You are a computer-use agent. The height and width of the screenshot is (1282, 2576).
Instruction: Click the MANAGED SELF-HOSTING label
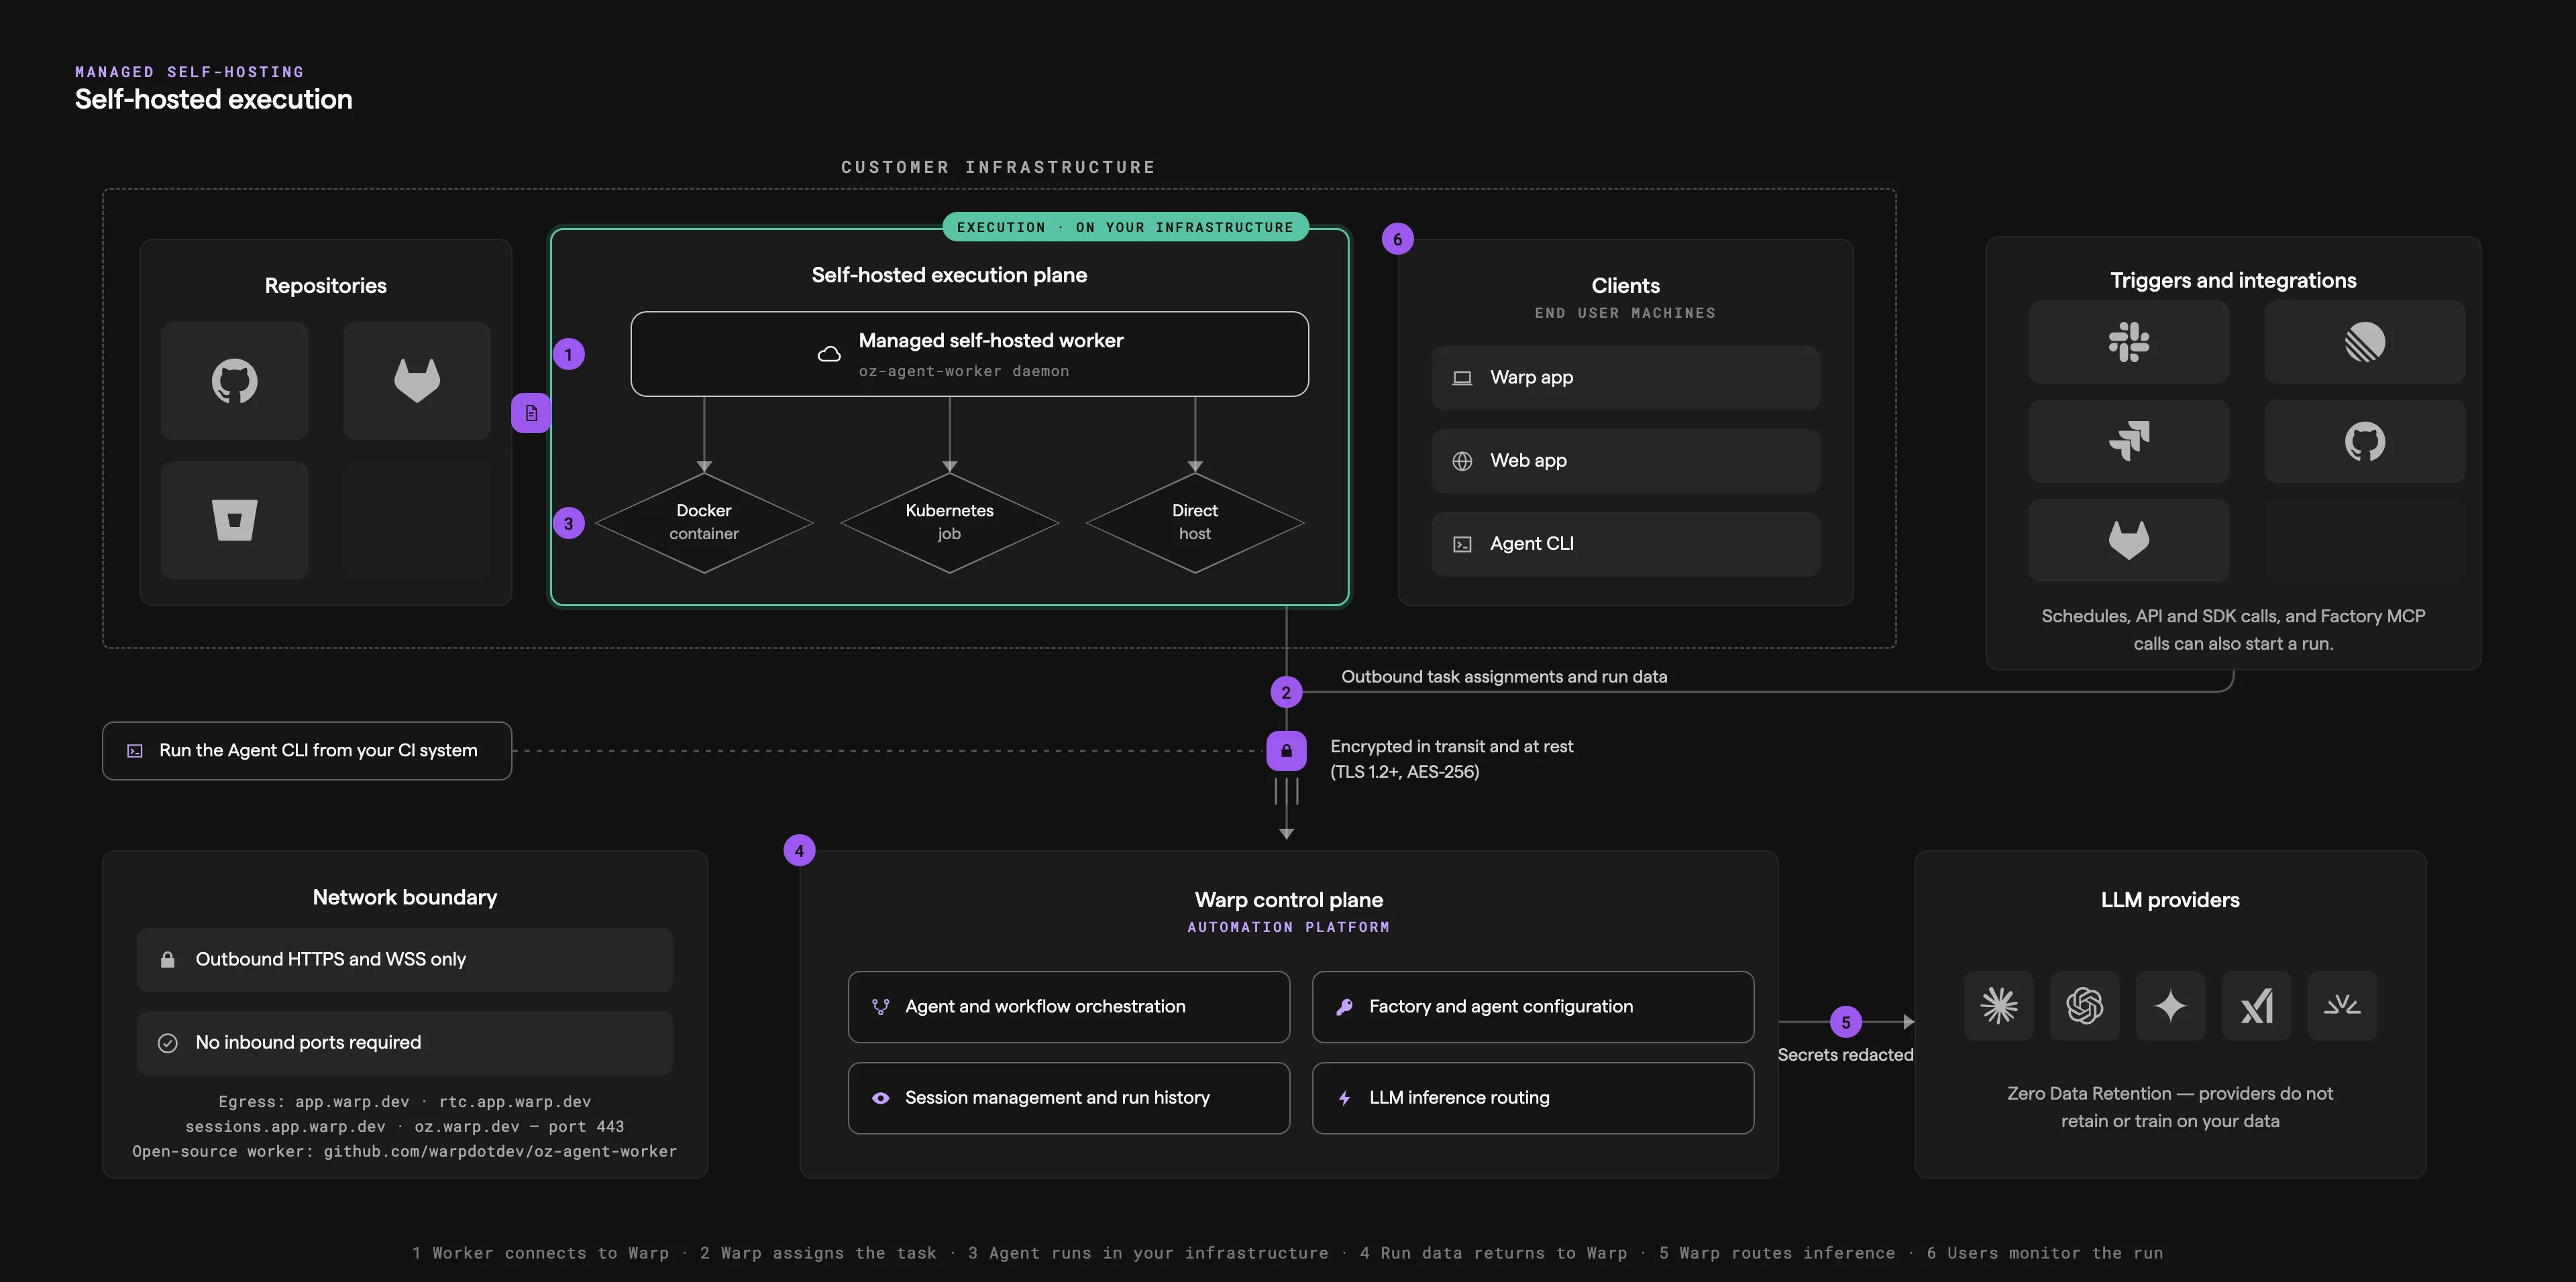point(189,72)
